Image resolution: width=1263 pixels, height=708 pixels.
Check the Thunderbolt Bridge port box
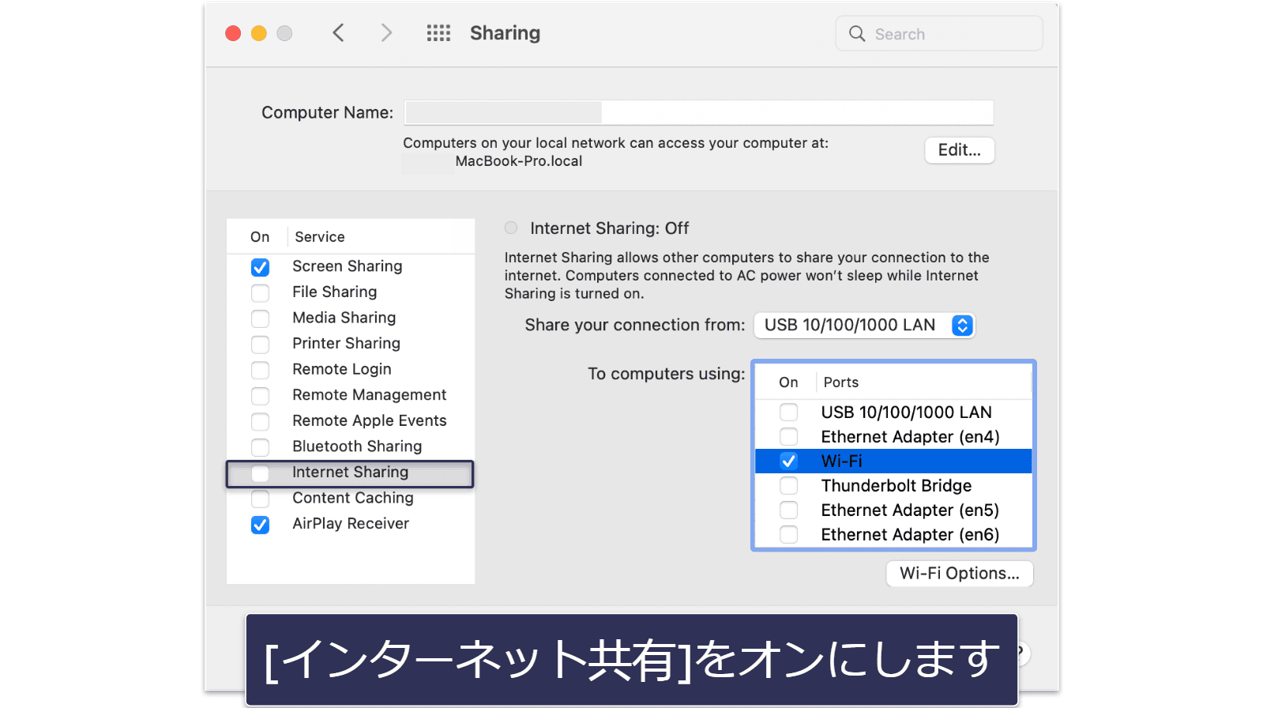pyautogui.click(x=788, y=486)
